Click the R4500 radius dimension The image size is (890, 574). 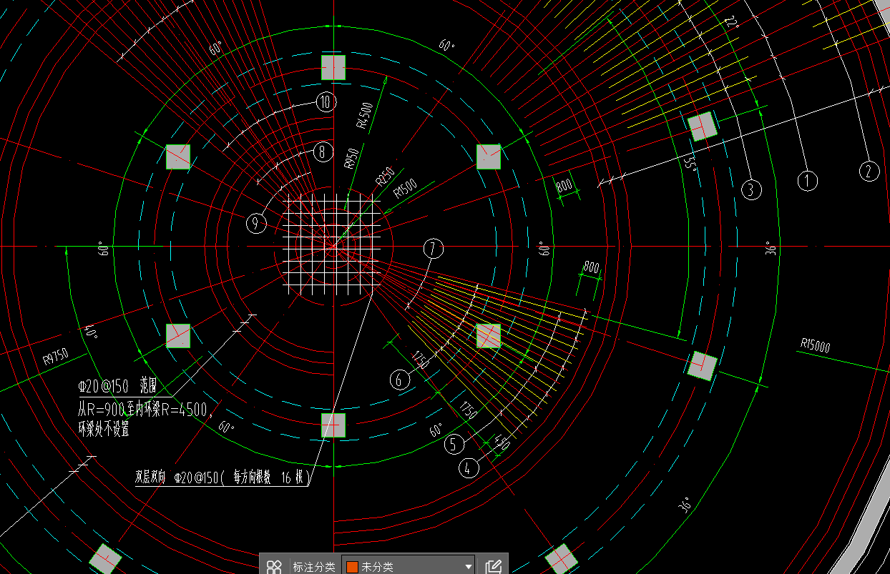tap(364, 116)
